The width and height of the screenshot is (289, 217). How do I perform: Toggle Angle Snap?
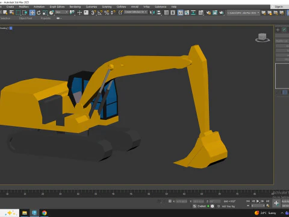point(100,13)
